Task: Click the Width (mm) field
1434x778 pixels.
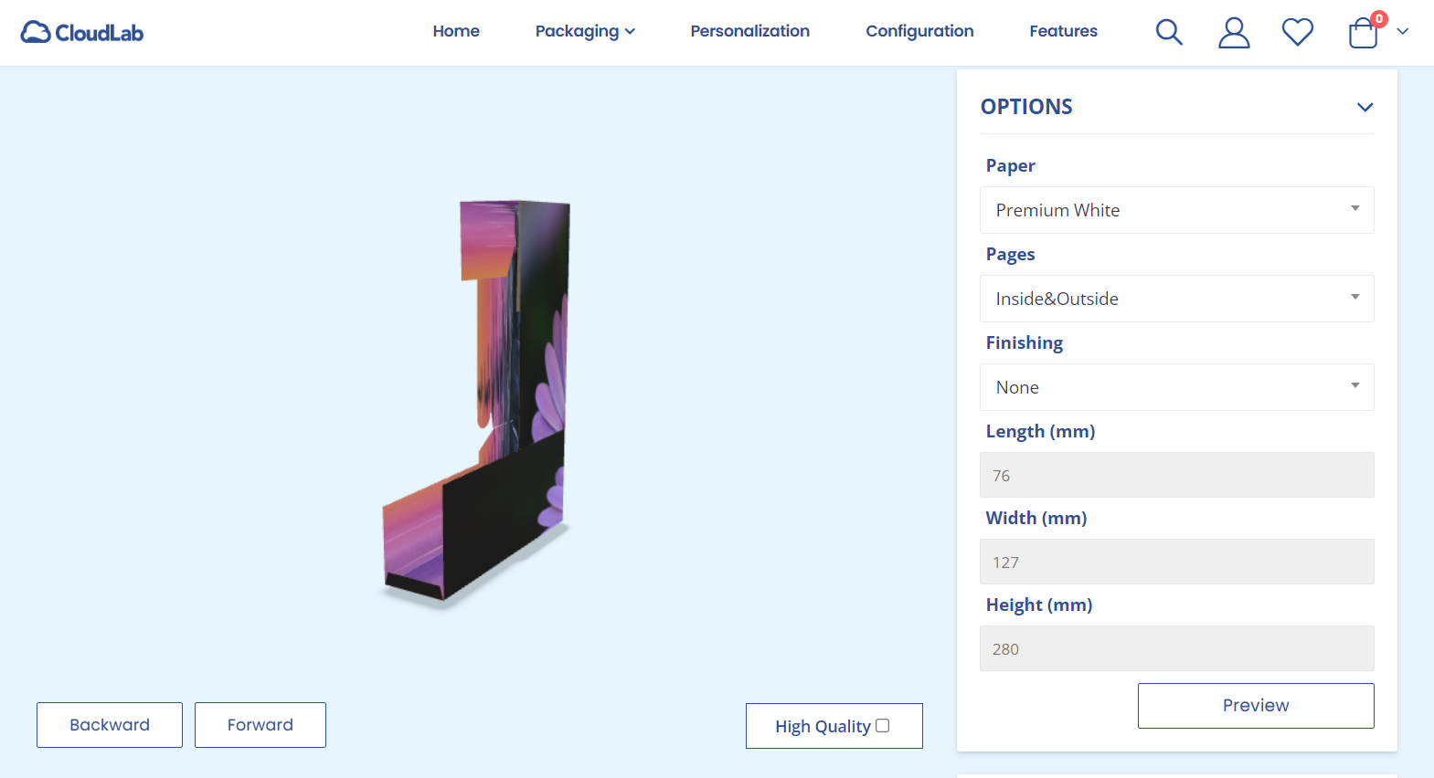Action: 1177,562
